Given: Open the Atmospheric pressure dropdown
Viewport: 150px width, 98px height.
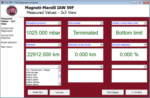Looking at the screenshot, I should coord(59,23).
